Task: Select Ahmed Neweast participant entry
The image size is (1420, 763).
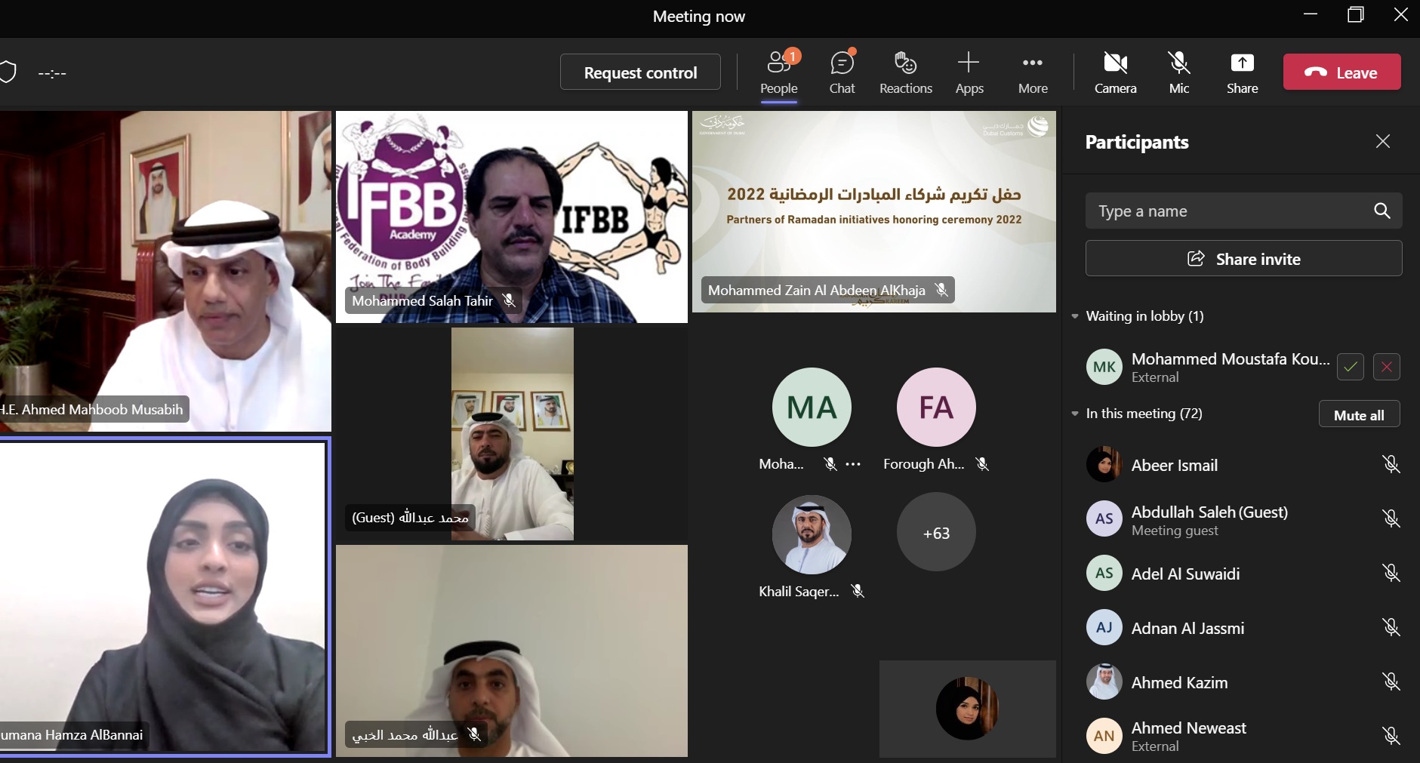Action: click(x=1242, y=736)
